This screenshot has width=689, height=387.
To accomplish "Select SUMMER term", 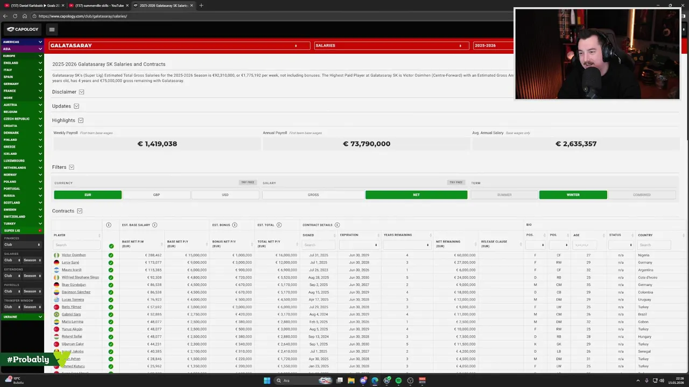I will tap(504, 195).
